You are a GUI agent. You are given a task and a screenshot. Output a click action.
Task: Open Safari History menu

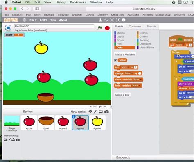point(61,2)
